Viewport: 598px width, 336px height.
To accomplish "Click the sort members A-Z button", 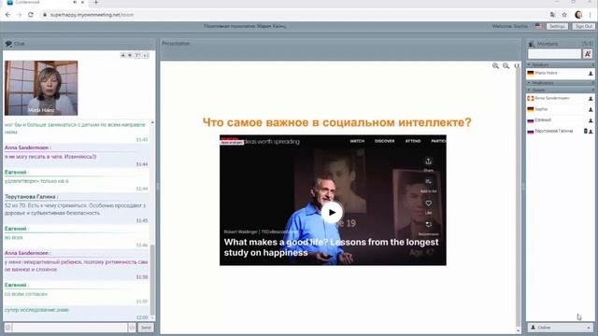I will pos(588,54).
